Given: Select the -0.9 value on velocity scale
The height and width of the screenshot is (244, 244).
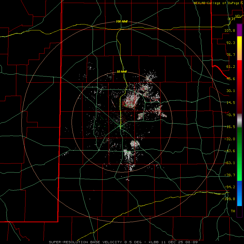Looking at the screenshot, I should click(x=231, y=115).
